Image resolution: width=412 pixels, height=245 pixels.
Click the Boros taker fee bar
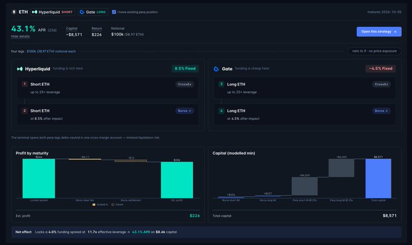(85, 159)
